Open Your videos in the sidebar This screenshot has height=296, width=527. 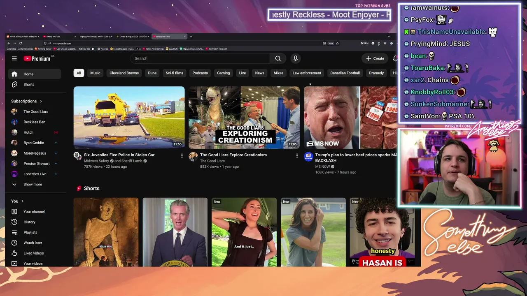coord(35,264)
